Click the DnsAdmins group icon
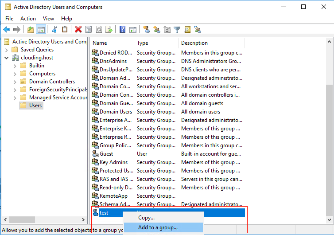The height and width of the screenshot is (235, 334). 95,61
